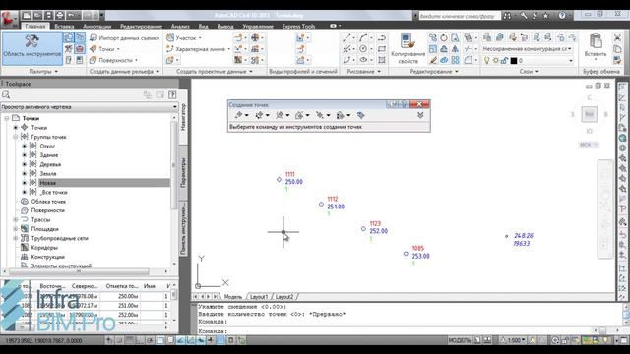630x354 pixels.
Task: Select Деревья point group in tree
Action: tap(50, 164)
